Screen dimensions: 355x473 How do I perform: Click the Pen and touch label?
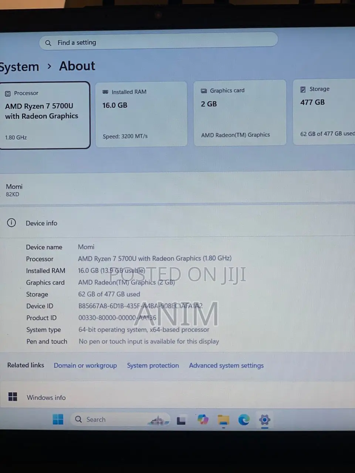point(47,341)
